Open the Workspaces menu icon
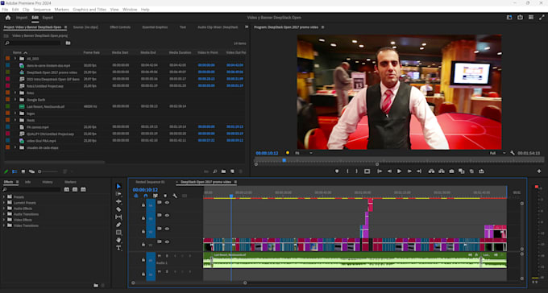The image size is (548, 293). (531, 18)
